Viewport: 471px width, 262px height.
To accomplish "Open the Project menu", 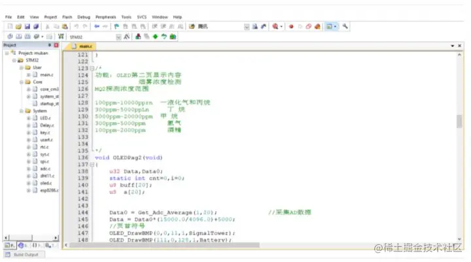I will (50, 17).
